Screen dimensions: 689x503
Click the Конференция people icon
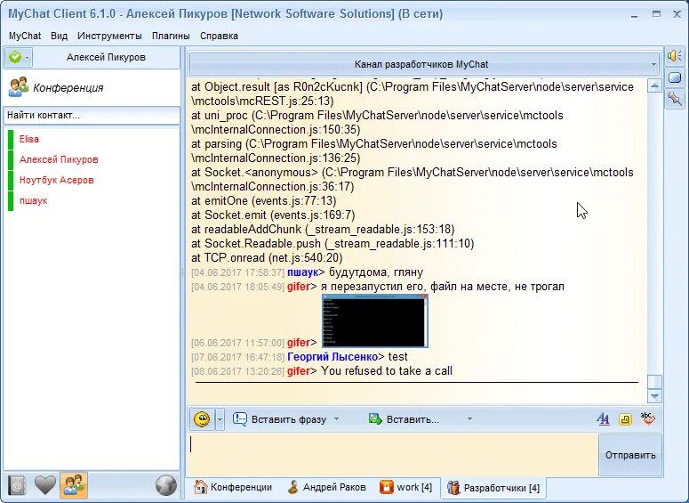coord(19,87)
